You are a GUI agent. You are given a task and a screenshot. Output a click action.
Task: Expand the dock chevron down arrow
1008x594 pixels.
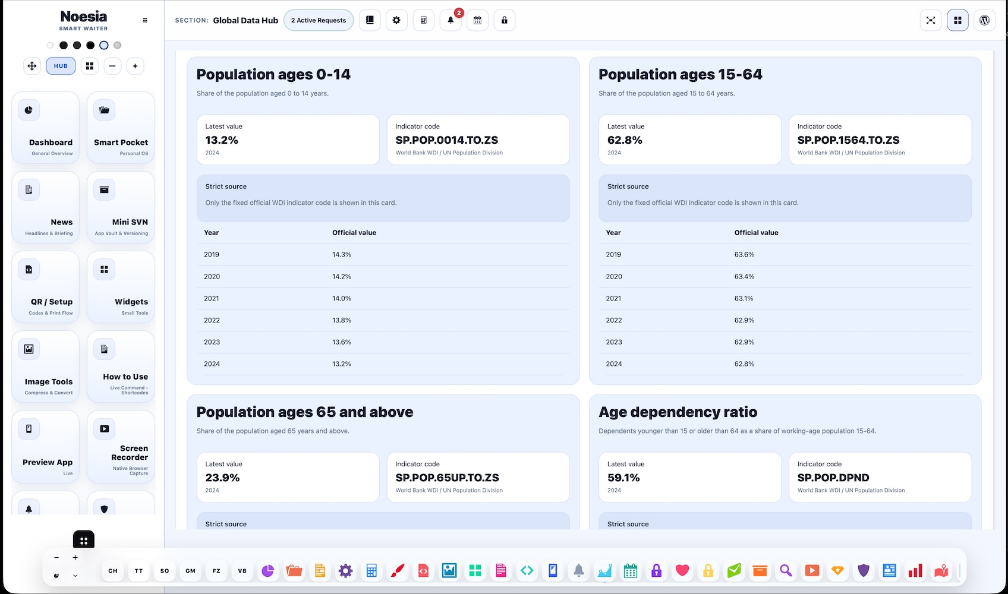pos(75,576)
